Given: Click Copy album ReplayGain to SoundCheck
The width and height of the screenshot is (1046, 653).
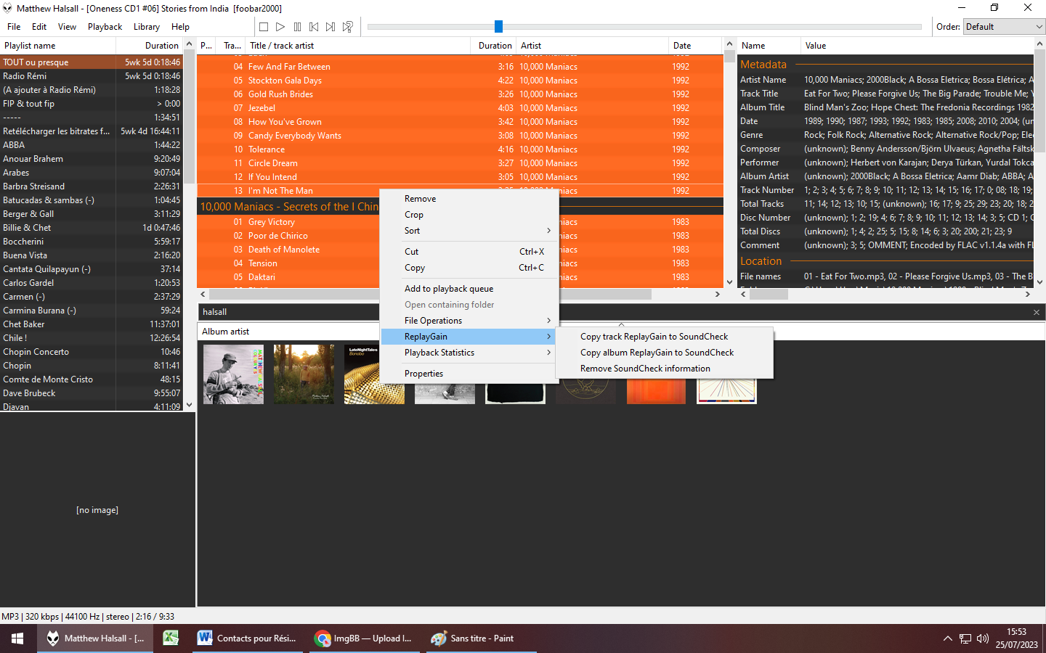Looking at the screenshot, I should point(664,353).
